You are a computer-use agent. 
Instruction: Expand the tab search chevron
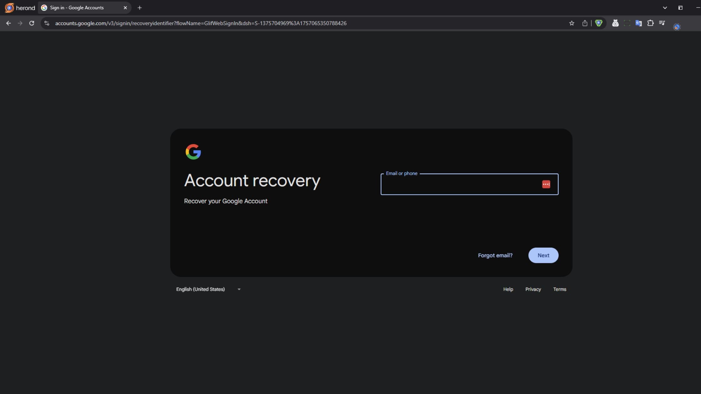[x=665, y=8]
